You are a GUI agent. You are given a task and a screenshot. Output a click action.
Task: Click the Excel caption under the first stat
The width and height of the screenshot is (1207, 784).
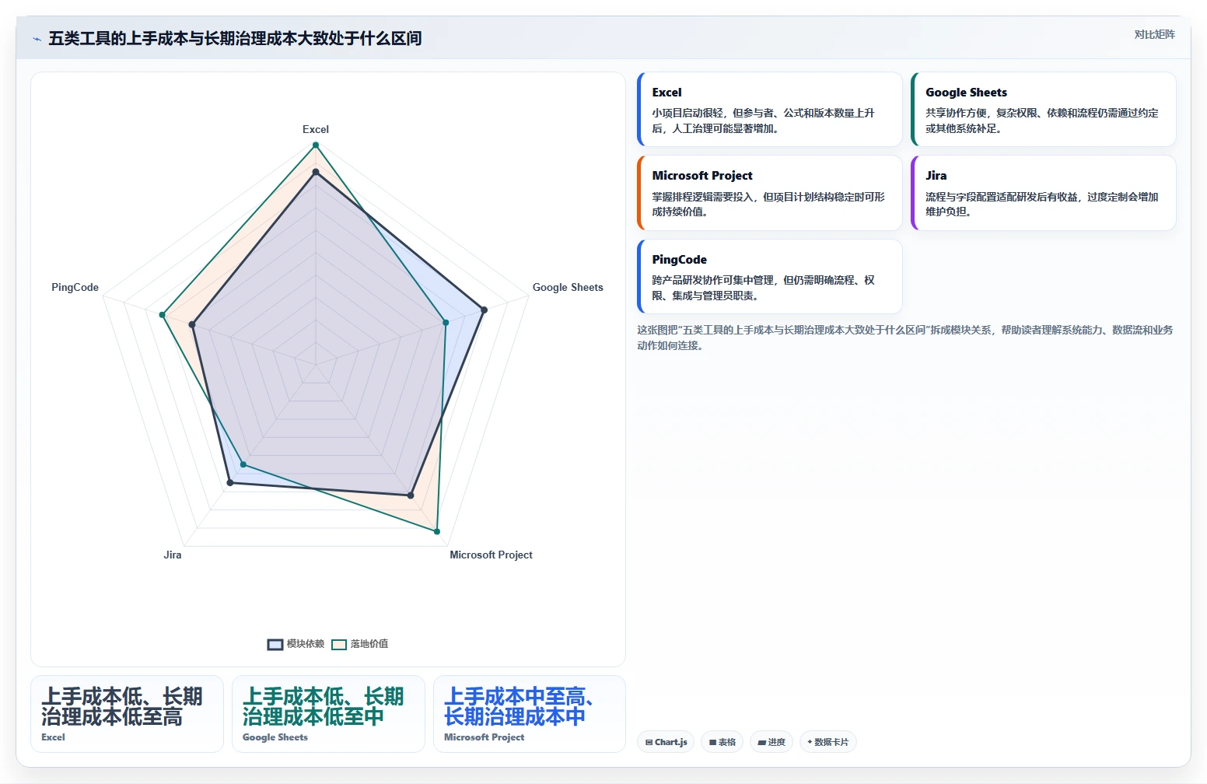pyautogui.click(x=53, y=737)
